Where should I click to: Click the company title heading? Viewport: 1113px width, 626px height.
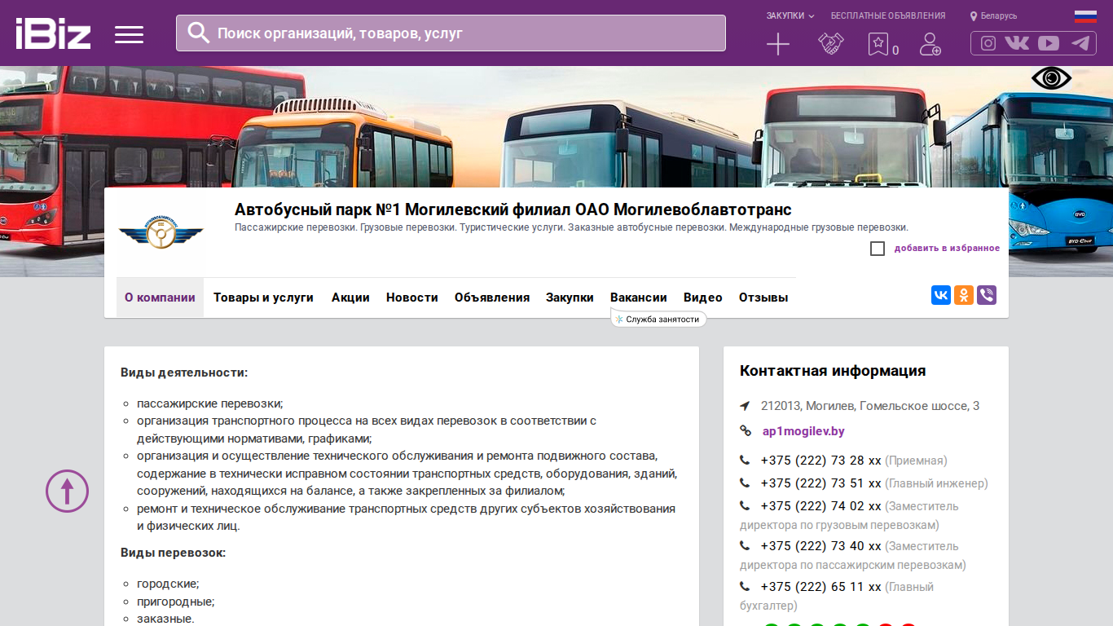[x=513, y=209]
